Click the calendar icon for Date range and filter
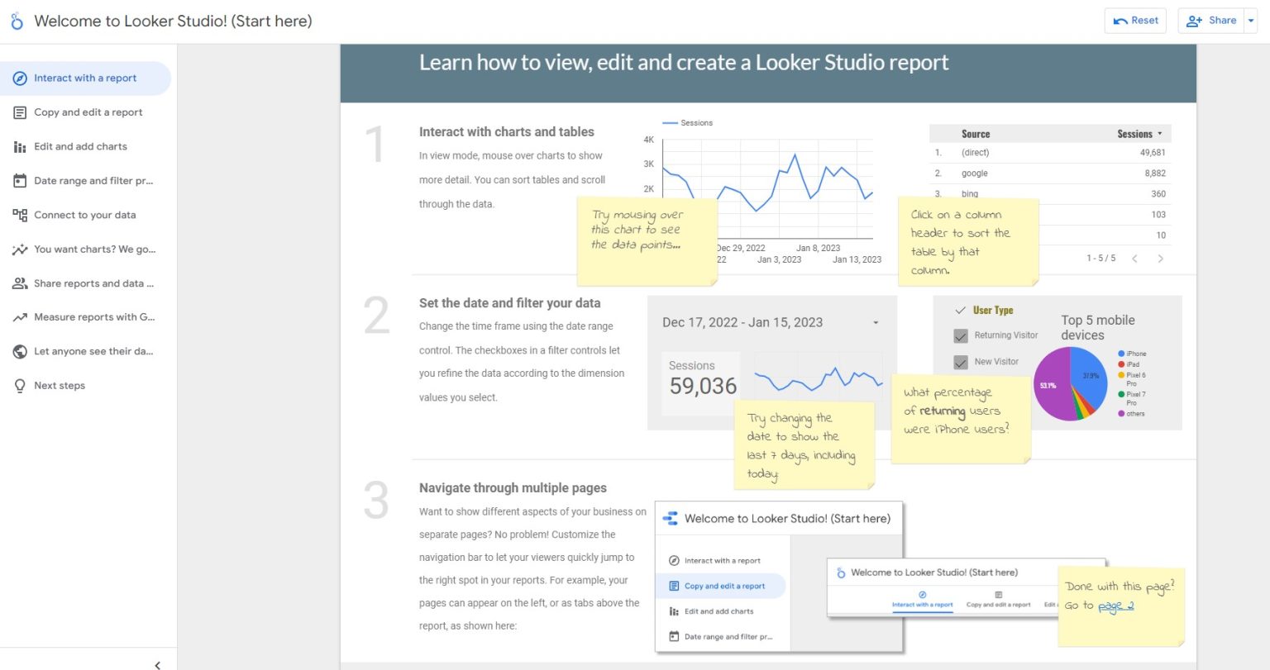This screenshot has height=670, width=1270. [x=20, y=180]
